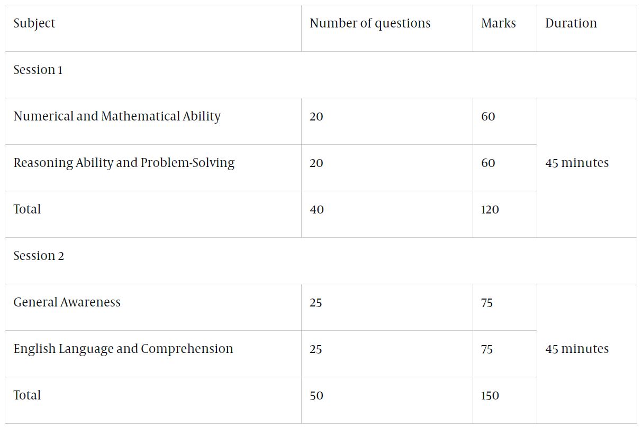Click the Subject column header
The height and width of the screenshot is (428, 642).
tap(34, 23)
